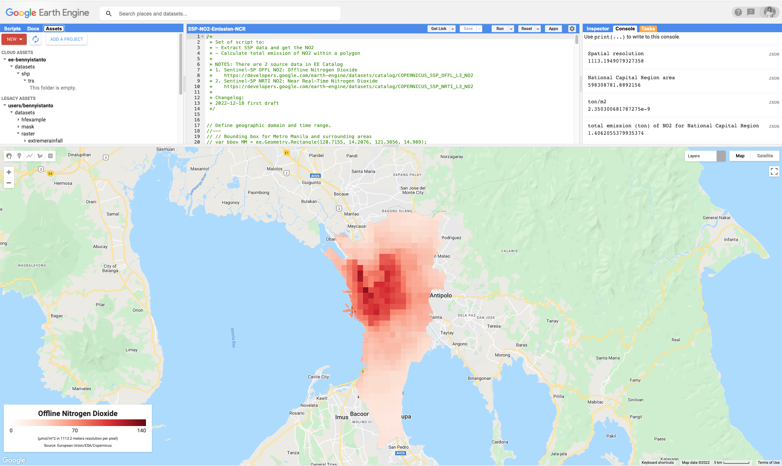
Task: Open script editor settings gear
Action: (x=572, y=29)
